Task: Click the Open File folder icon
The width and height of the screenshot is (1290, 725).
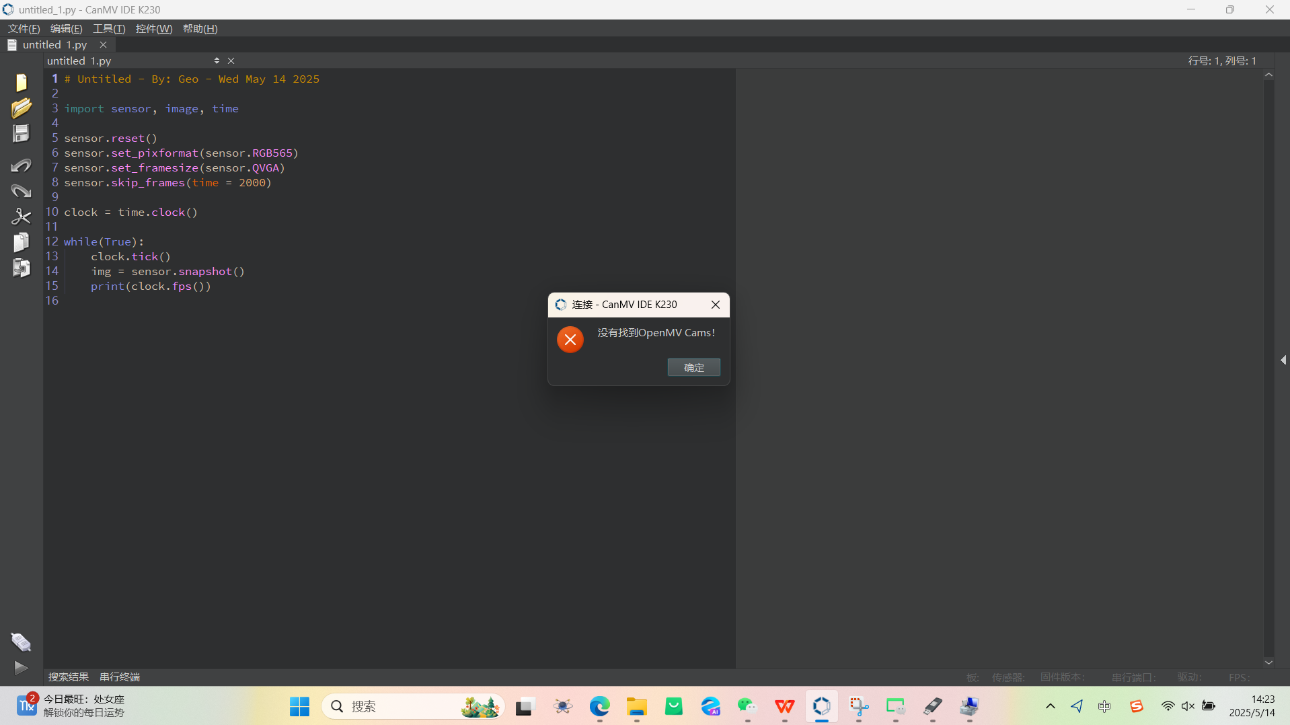Action: click(x=21, y=108)
